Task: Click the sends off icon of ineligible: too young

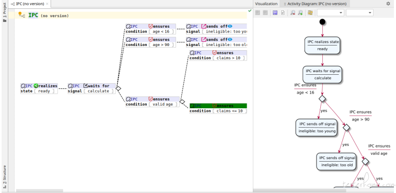Action: click(x=204, y=26)
